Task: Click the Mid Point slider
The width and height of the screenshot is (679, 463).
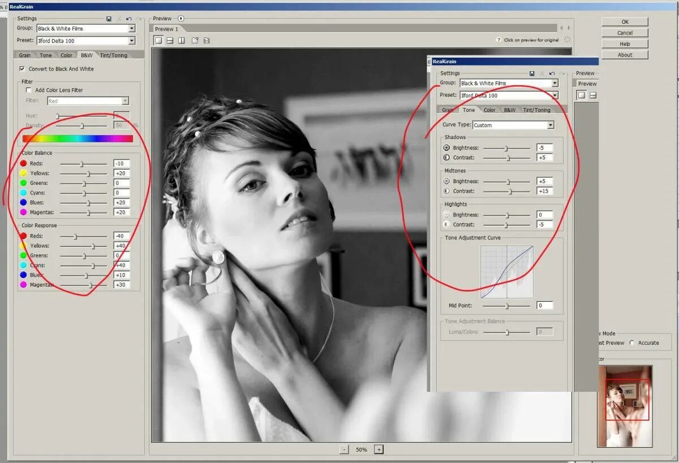Action: (x=507, y=305)
